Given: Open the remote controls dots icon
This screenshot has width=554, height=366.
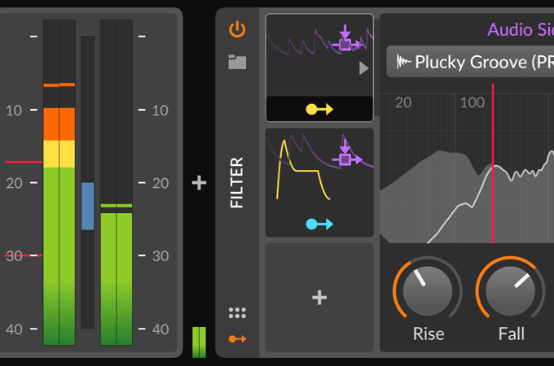Looking at the screenshot, I should coord(237,312).
